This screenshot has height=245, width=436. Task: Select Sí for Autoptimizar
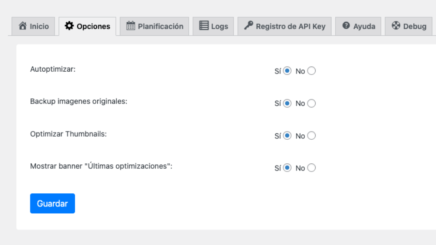[287, 71]
